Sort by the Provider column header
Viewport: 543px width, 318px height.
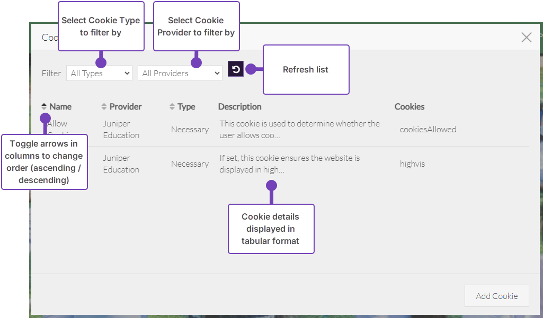pyautogui.click(x=126, y=107)
